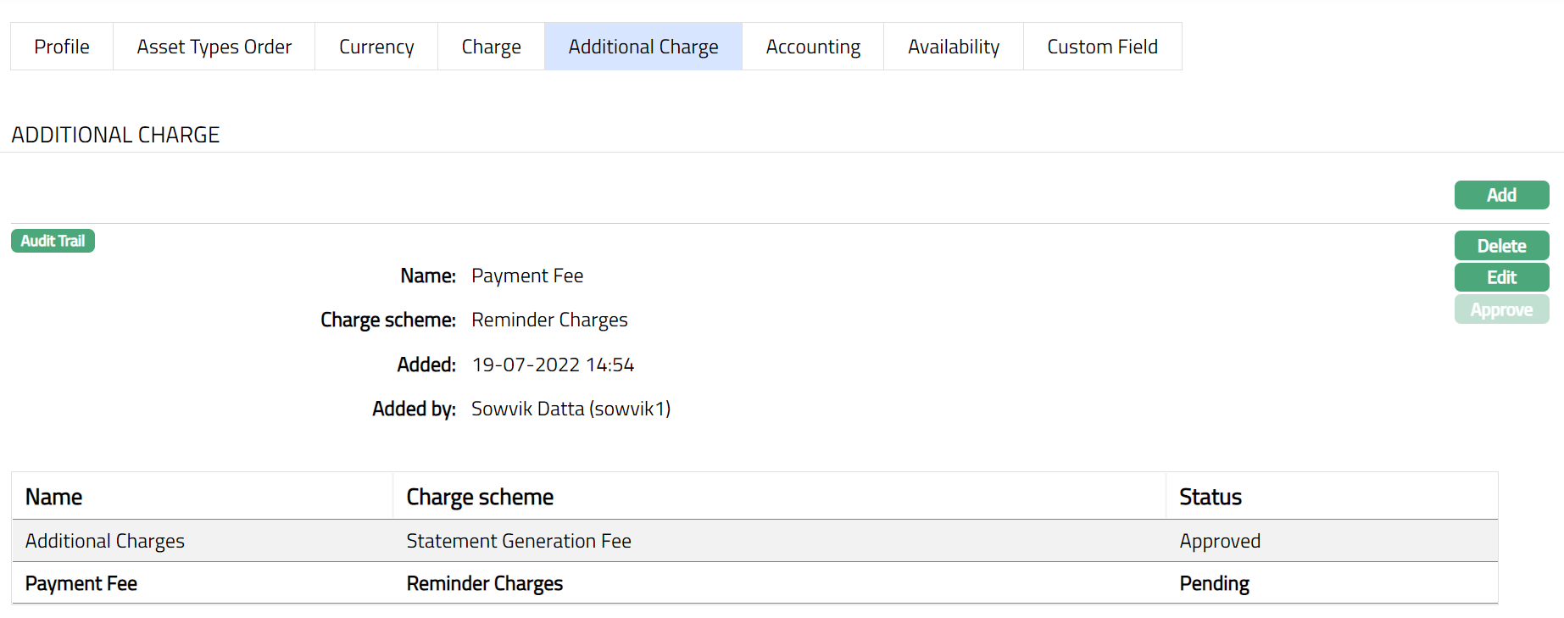The width and height of the screenshot is (1564, 618).
Task: Approve the pending Payment Fee charge
Action: [x=1500, y=309]
